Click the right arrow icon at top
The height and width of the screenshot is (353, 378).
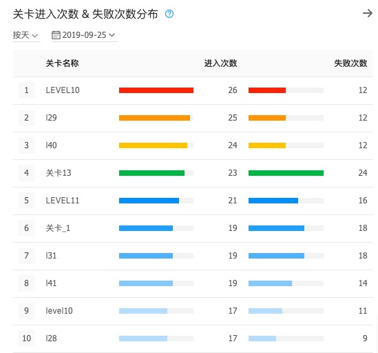tap(368, 13)
